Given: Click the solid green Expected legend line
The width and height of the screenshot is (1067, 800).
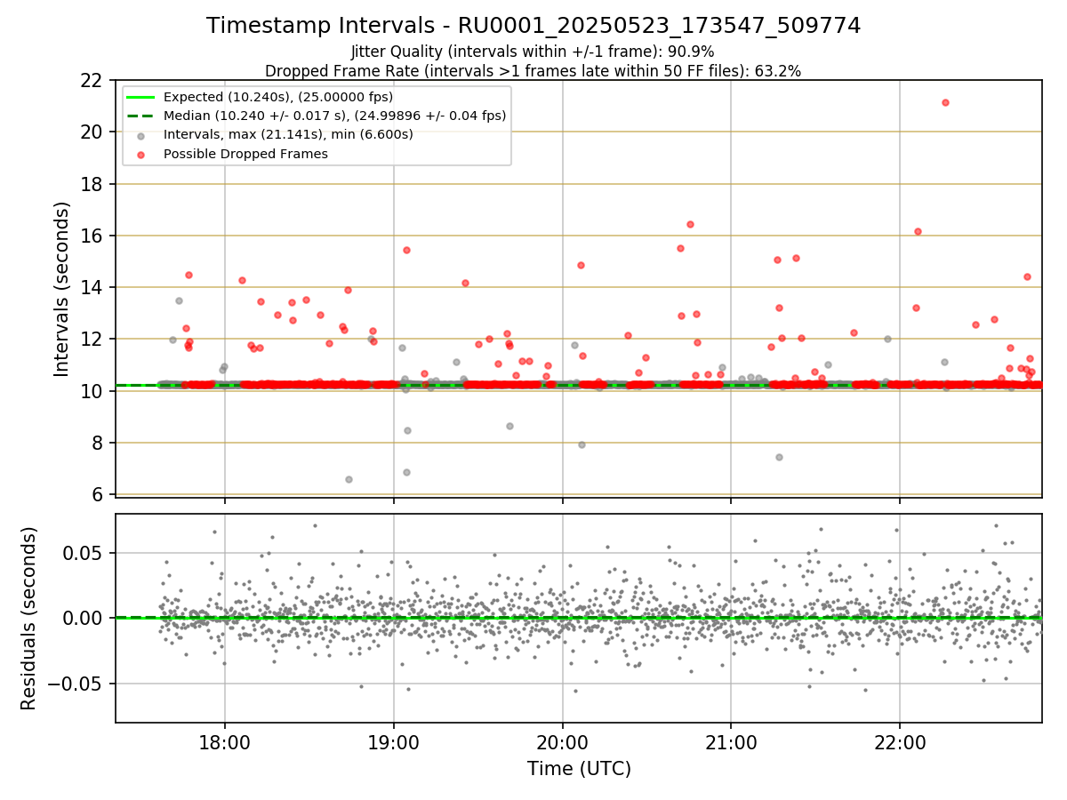Looking at the screenshot, I should (x=141, y=97).
